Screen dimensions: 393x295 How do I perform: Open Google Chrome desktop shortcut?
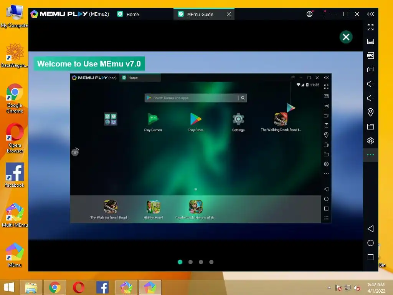(x=15, y=98)
